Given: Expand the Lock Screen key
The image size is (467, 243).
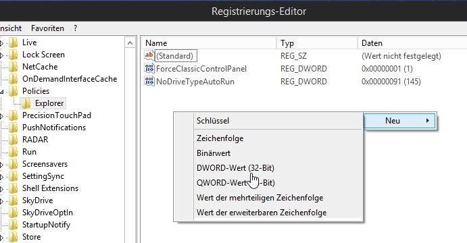Looking at the screenshot, I should (x=1, y=55).
